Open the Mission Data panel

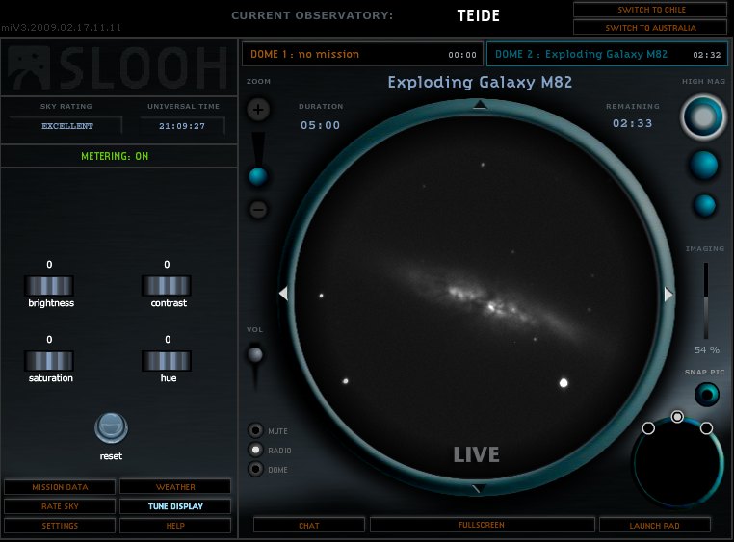(60, 487)
